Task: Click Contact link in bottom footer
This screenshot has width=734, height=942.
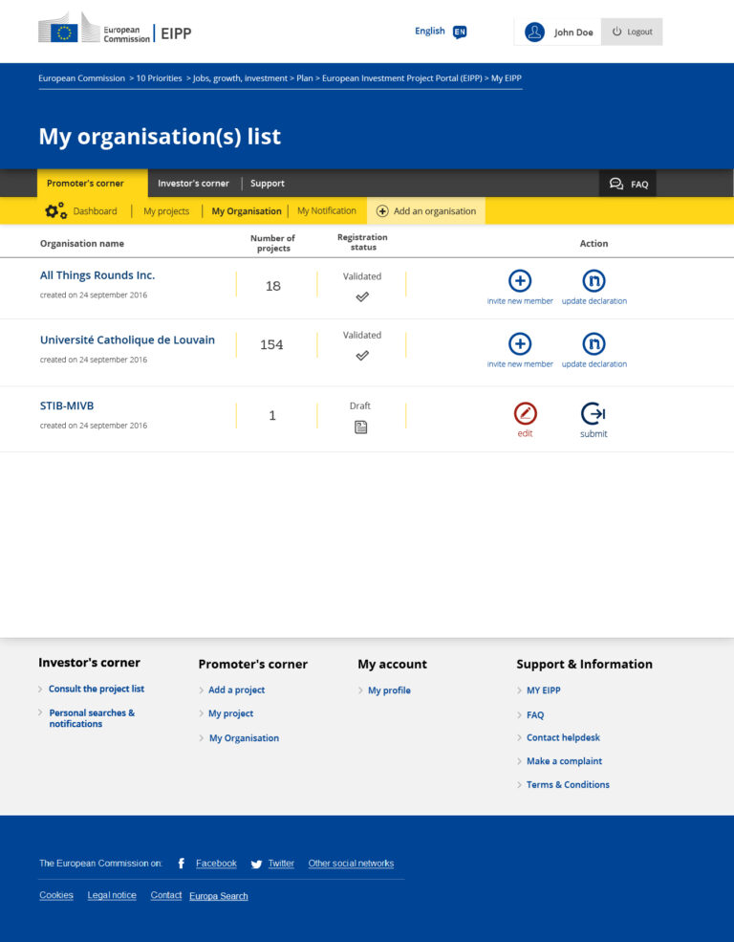Action: click(166, 895)
